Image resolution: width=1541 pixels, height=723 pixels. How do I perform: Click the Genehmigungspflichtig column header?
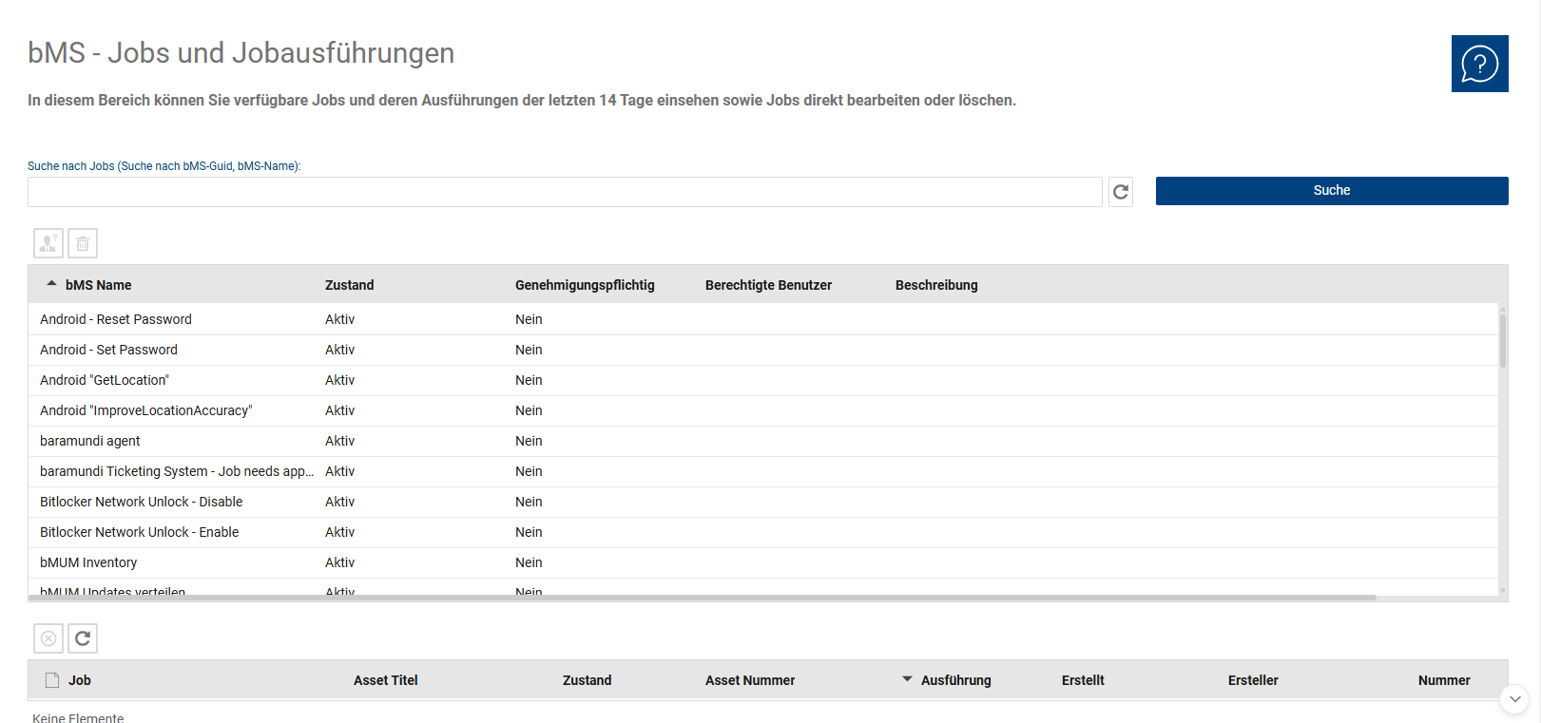(x=585, y=285)
